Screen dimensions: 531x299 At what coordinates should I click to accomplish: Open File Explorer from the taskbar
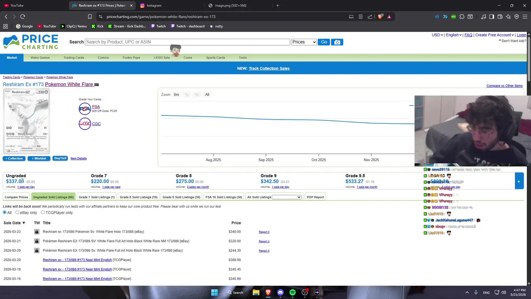tap(256, 292)
